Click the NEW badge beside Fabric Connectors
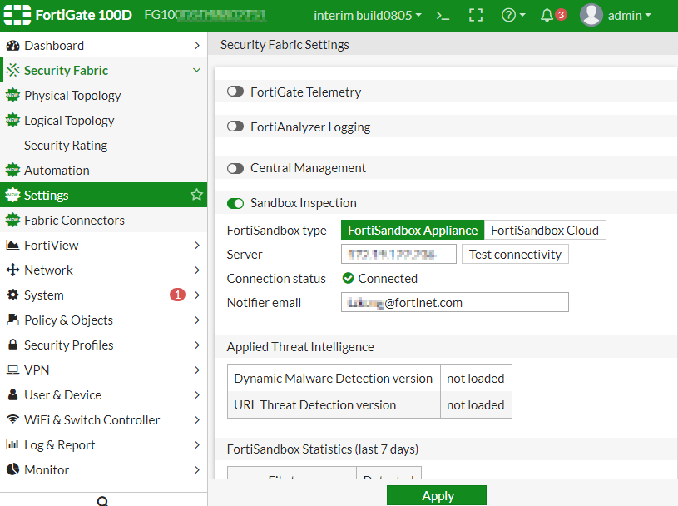 13,221
